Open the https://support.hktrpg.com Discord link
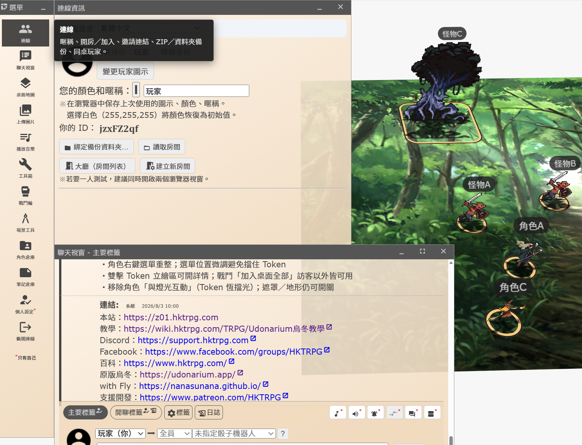The width and height of the screenshot is (582, 445). [193, 340]
